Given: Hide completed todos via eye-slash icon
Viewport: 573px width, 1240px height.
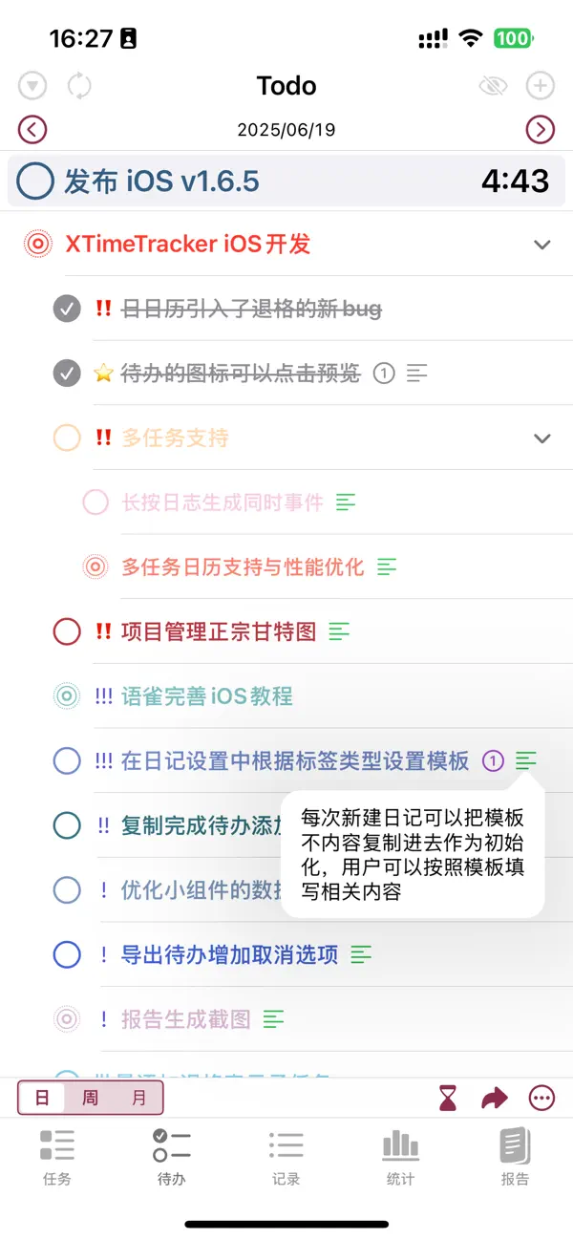Looking at the screenshot, I should 493,85.
